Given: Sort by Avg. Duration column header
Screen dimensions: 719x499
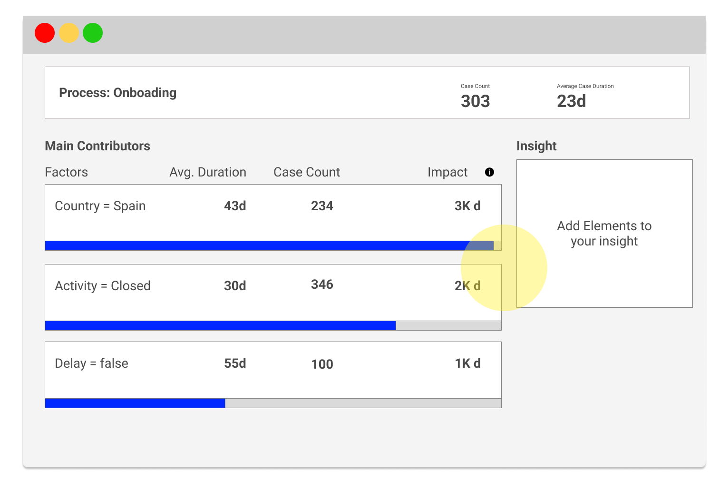Looking at the screenshot, I should [208, 172].
